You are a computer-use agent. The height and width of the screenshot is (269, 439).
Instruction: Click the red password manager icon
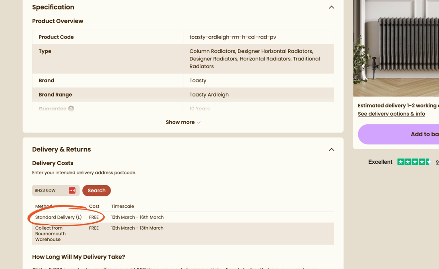pos(72,191)
